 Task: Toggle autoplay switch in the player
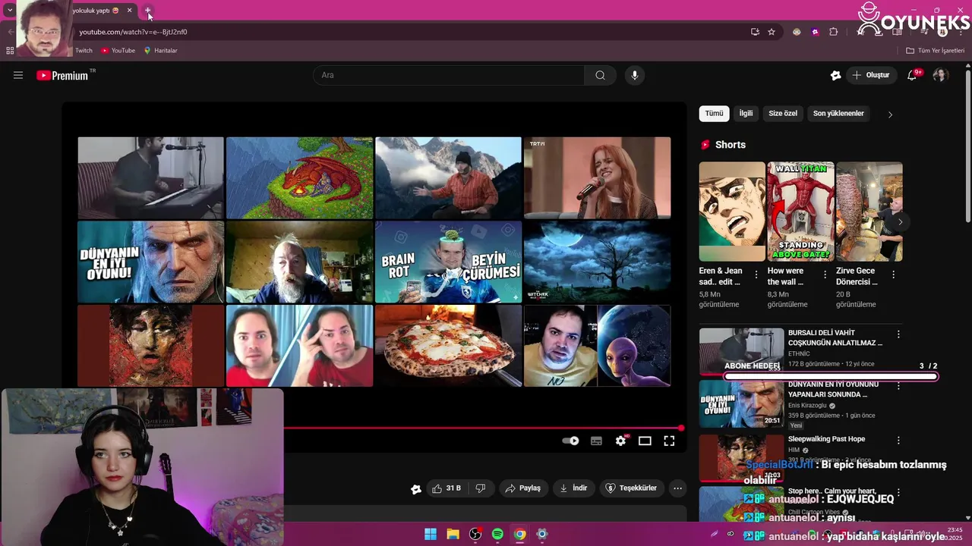570,441
